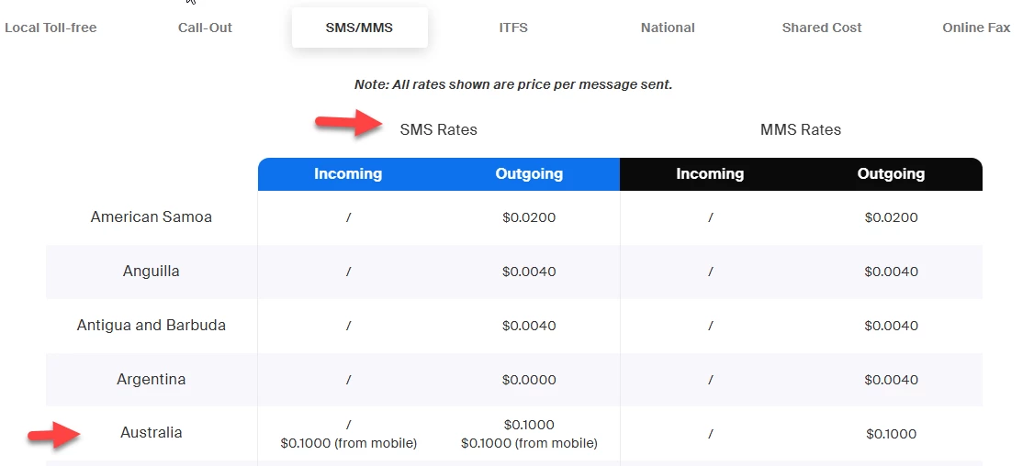This screenshot has height=466, width=1034.
Task: Click the blue SMS Incoming column header
Action: [348, 173]
